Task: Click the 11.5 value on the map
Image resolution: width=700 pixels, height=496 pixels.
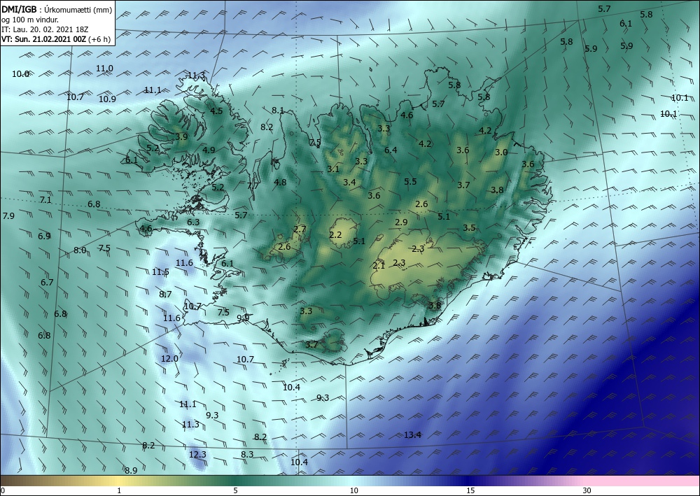Action: click(x=160, y=271)
